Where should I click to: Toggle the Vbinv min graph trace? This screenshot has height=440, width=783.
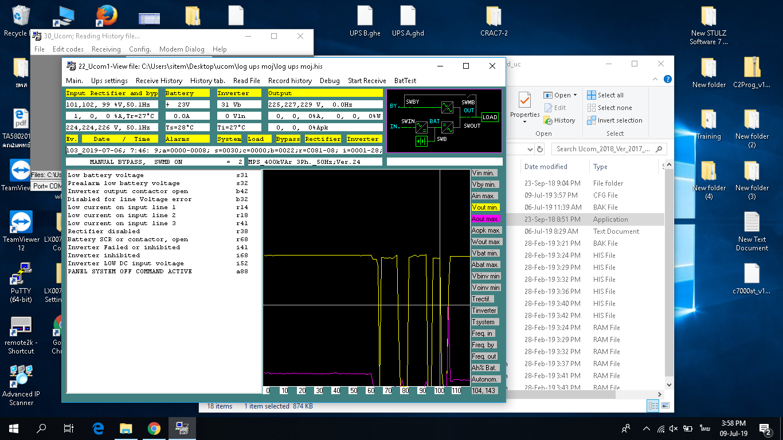486,276
